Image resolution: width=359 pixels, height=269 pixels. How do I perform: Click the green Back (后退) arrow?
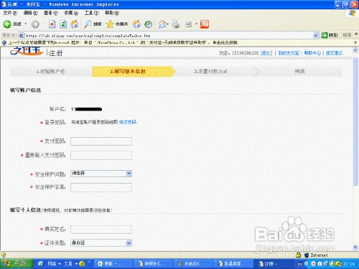click(x=7, y=24)
